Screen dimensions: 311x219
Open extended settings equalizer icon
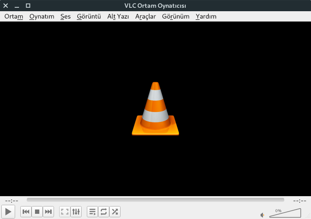click(76, 212)
